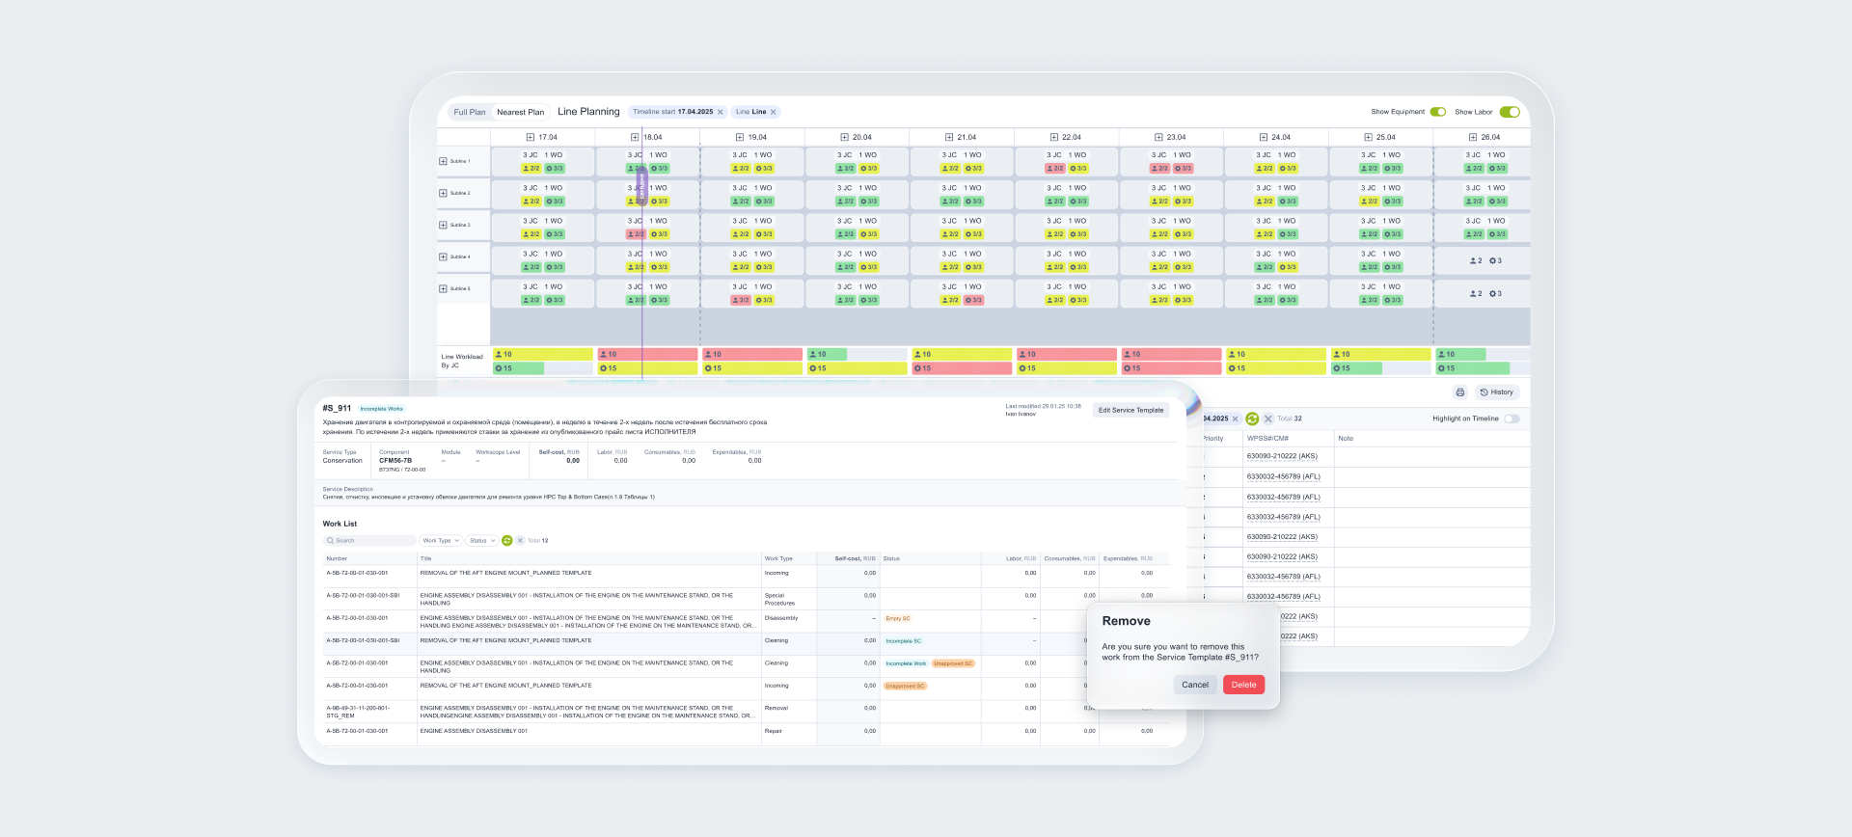
Task: Switch to the Full Plan tab
Action: (470, 112)
